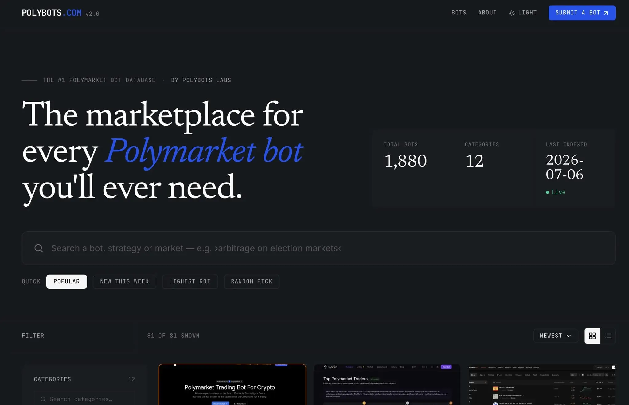Open the World Cup Winner markets card

[x=542, y=384]
